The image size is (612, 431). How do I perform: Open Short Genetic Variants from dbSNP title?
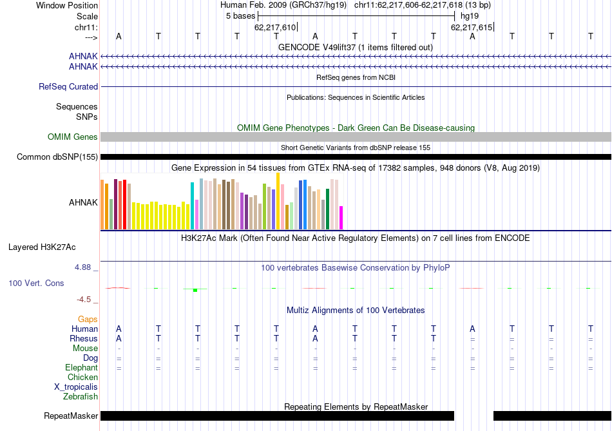coord(356,148)
